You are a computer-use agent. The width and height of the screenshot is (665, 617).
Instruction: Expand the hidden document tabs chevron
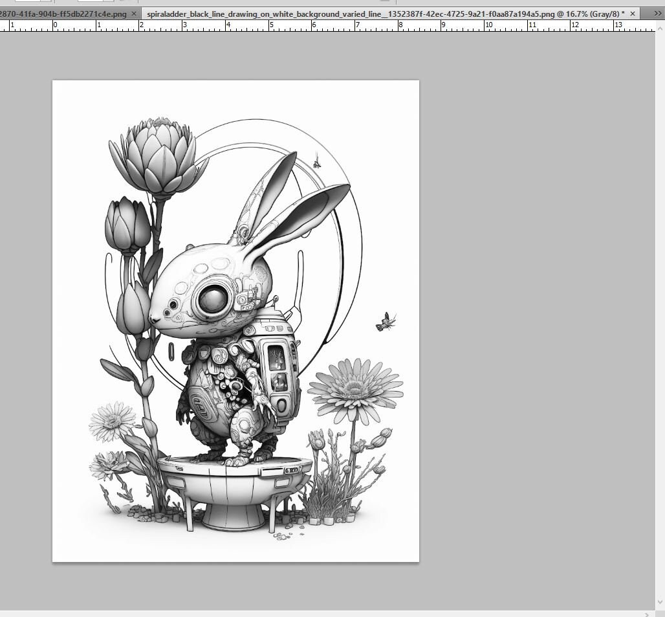pyautogui.click(x=657, y=14)
